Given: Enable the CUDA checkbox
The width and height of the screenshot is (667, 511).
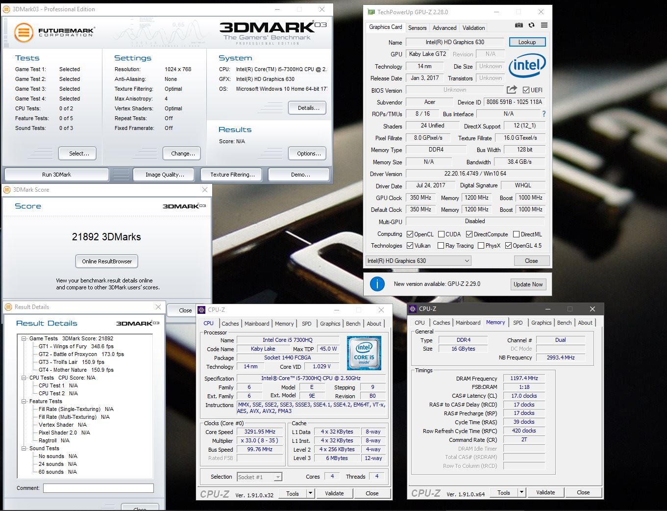Looking at the screenshot, I should (x=441, y=234).
